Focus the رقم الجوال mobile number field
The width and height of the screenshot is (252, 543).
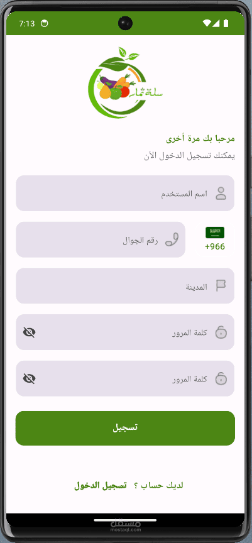coord(101,239)
